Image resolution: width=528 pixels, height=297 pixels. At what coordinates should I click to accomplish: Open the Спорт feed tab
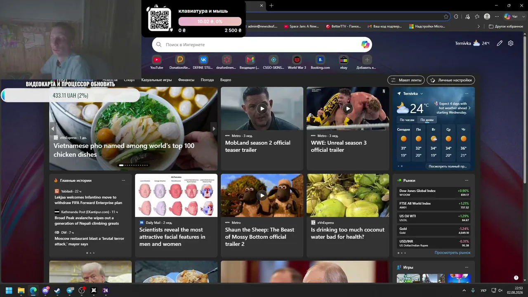(129, 80)
